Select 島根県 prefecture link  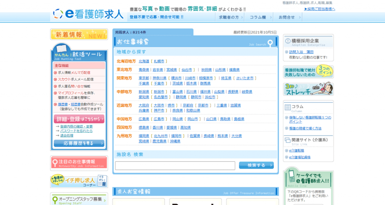pyautogui.click(x=239, y=119)
